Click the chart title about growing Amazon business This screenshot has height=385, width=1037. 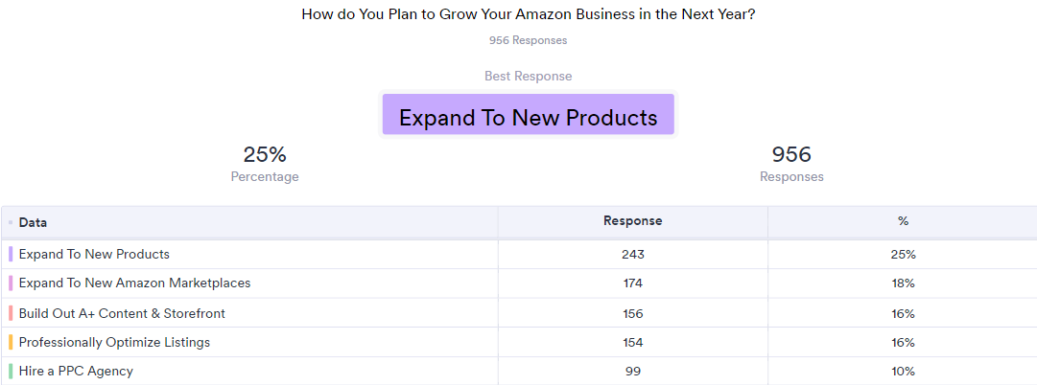528,14
